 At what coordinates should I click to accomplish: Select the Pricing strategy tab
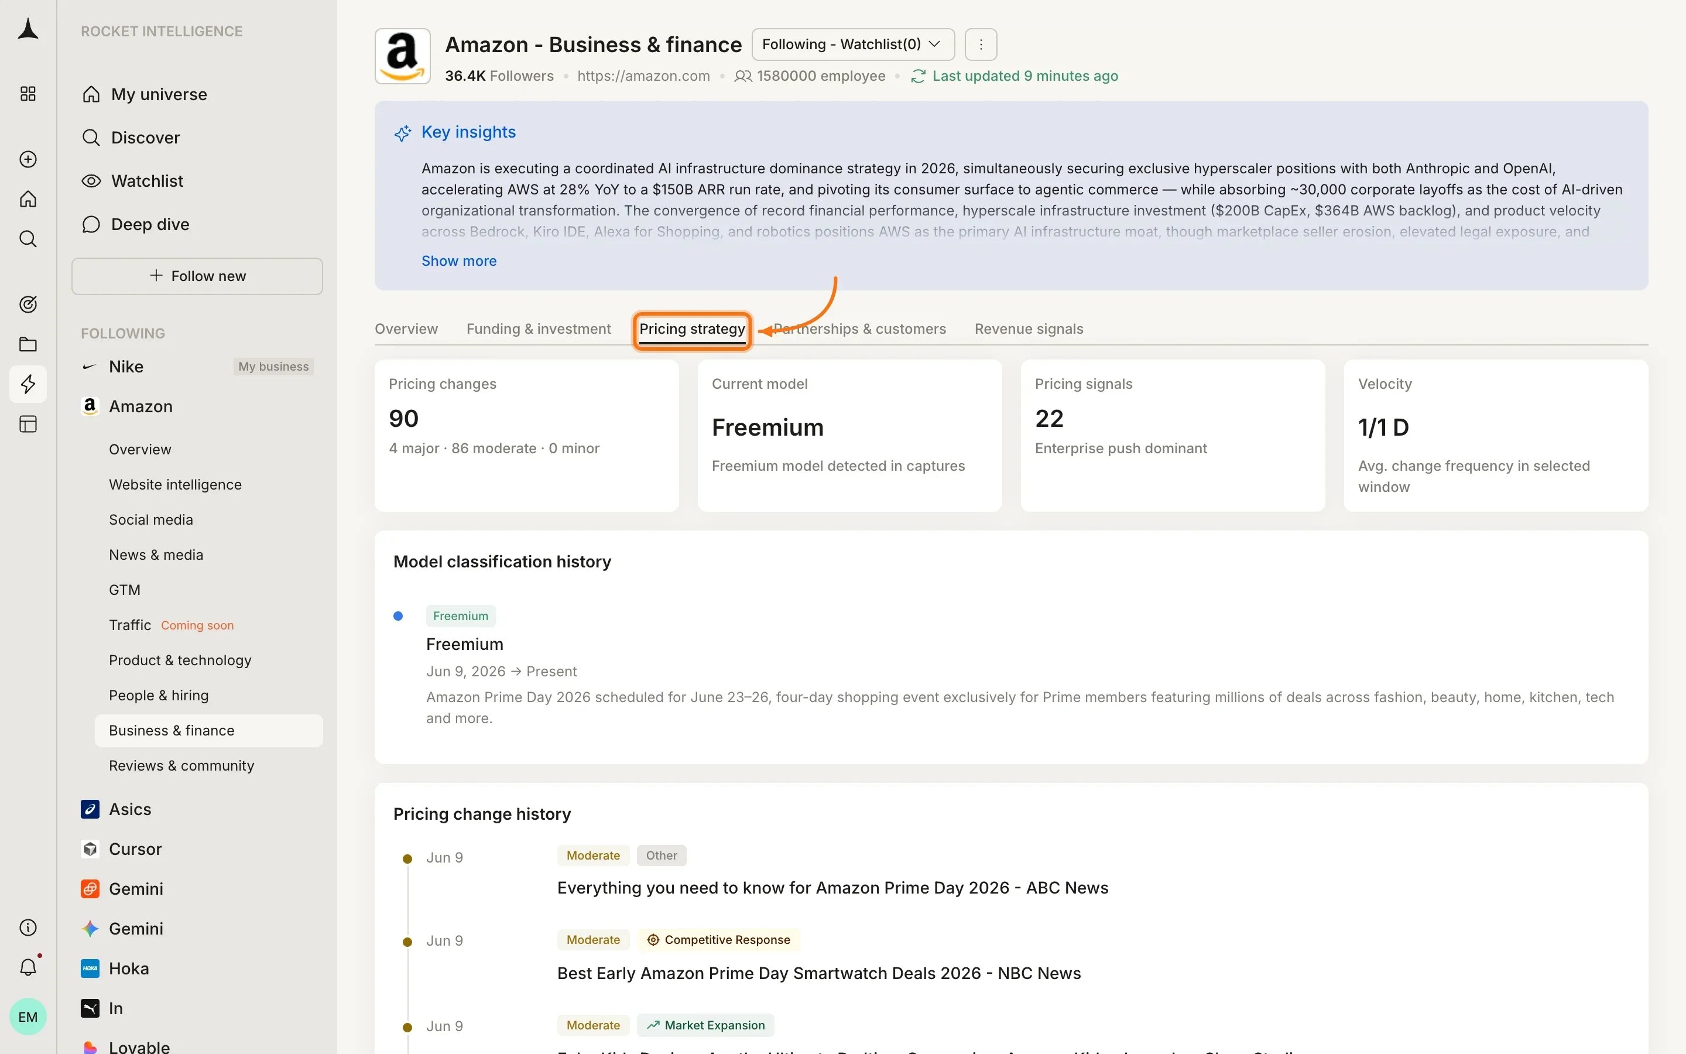click(x=693, y=329)
